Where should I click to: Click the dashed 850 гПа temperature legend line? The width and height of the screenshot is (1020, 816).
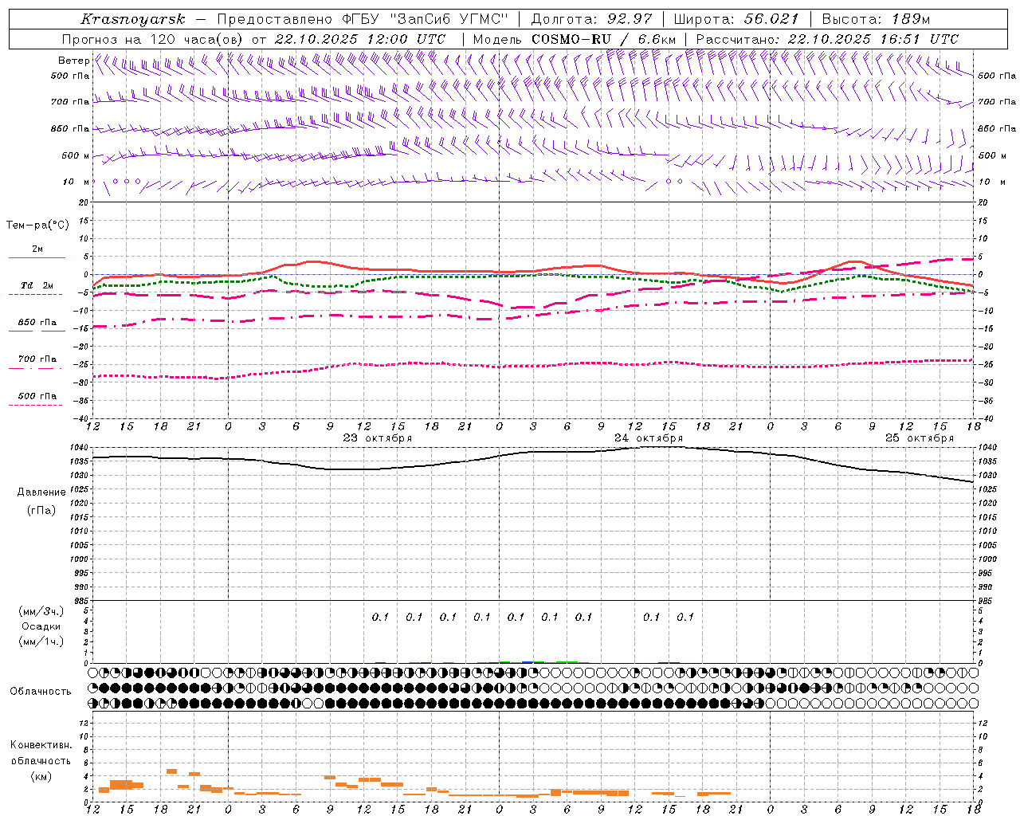pyautogui.click(x=37, y=331)
